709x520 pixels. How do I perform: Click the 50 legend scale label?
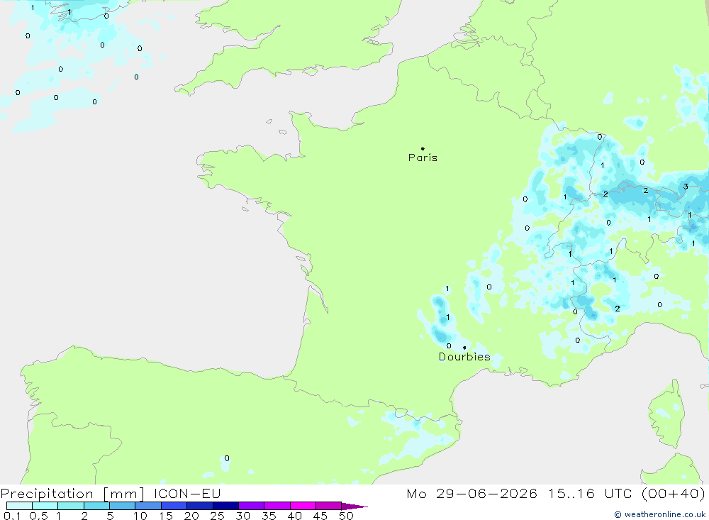click(347, 516)
